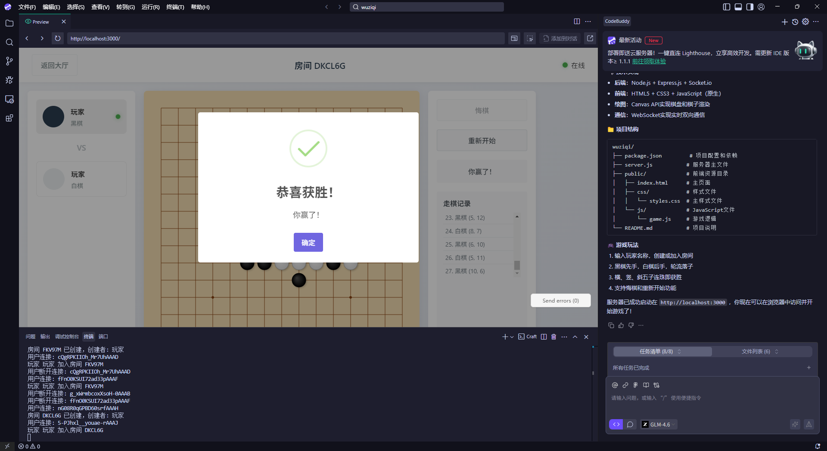827x451 pixels.
Task: Open the Extensions icon in activity bar
Action: click(x=9, y=118)
